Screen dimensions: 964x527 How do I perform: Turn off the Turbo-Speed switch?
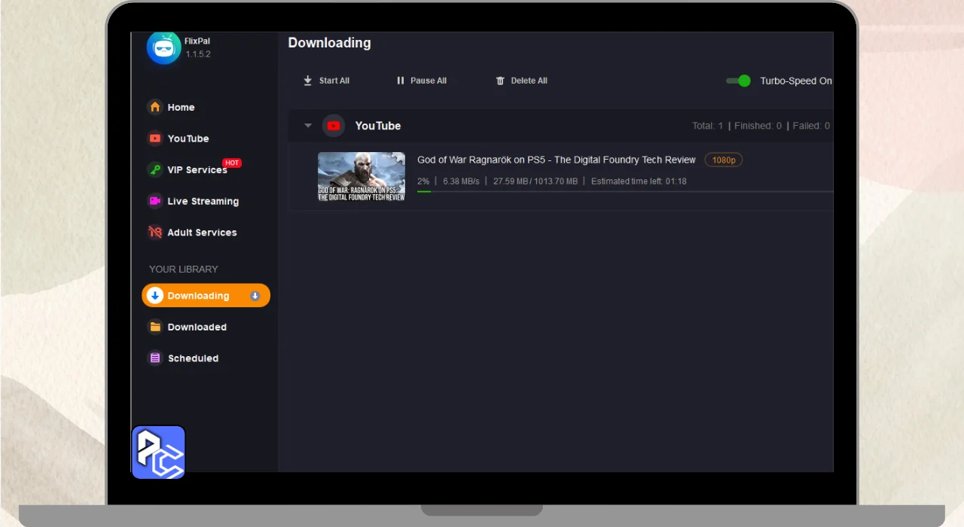point(738,81)
